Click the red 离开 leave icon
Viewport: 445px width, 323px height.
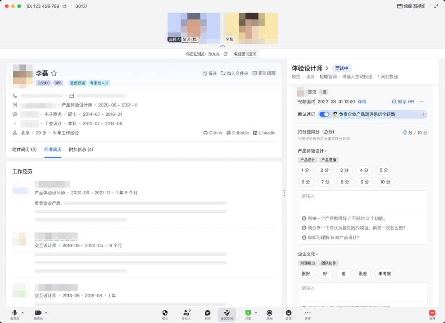point(432,313)
